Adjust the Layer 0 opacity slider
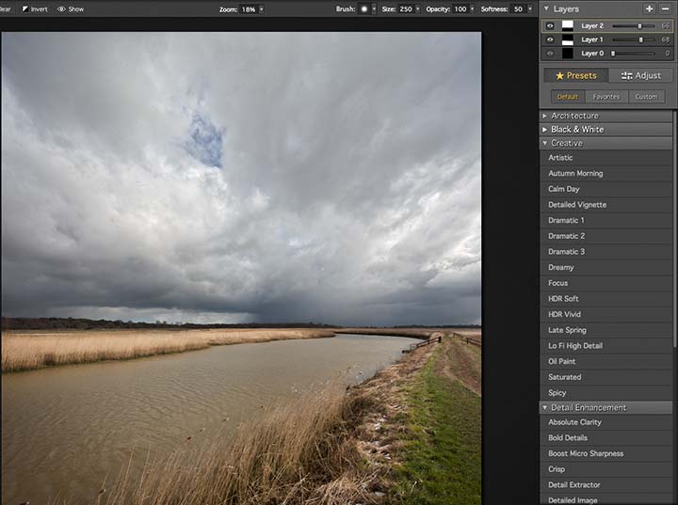Screen dimensions: 678x505 pos(634,54)
